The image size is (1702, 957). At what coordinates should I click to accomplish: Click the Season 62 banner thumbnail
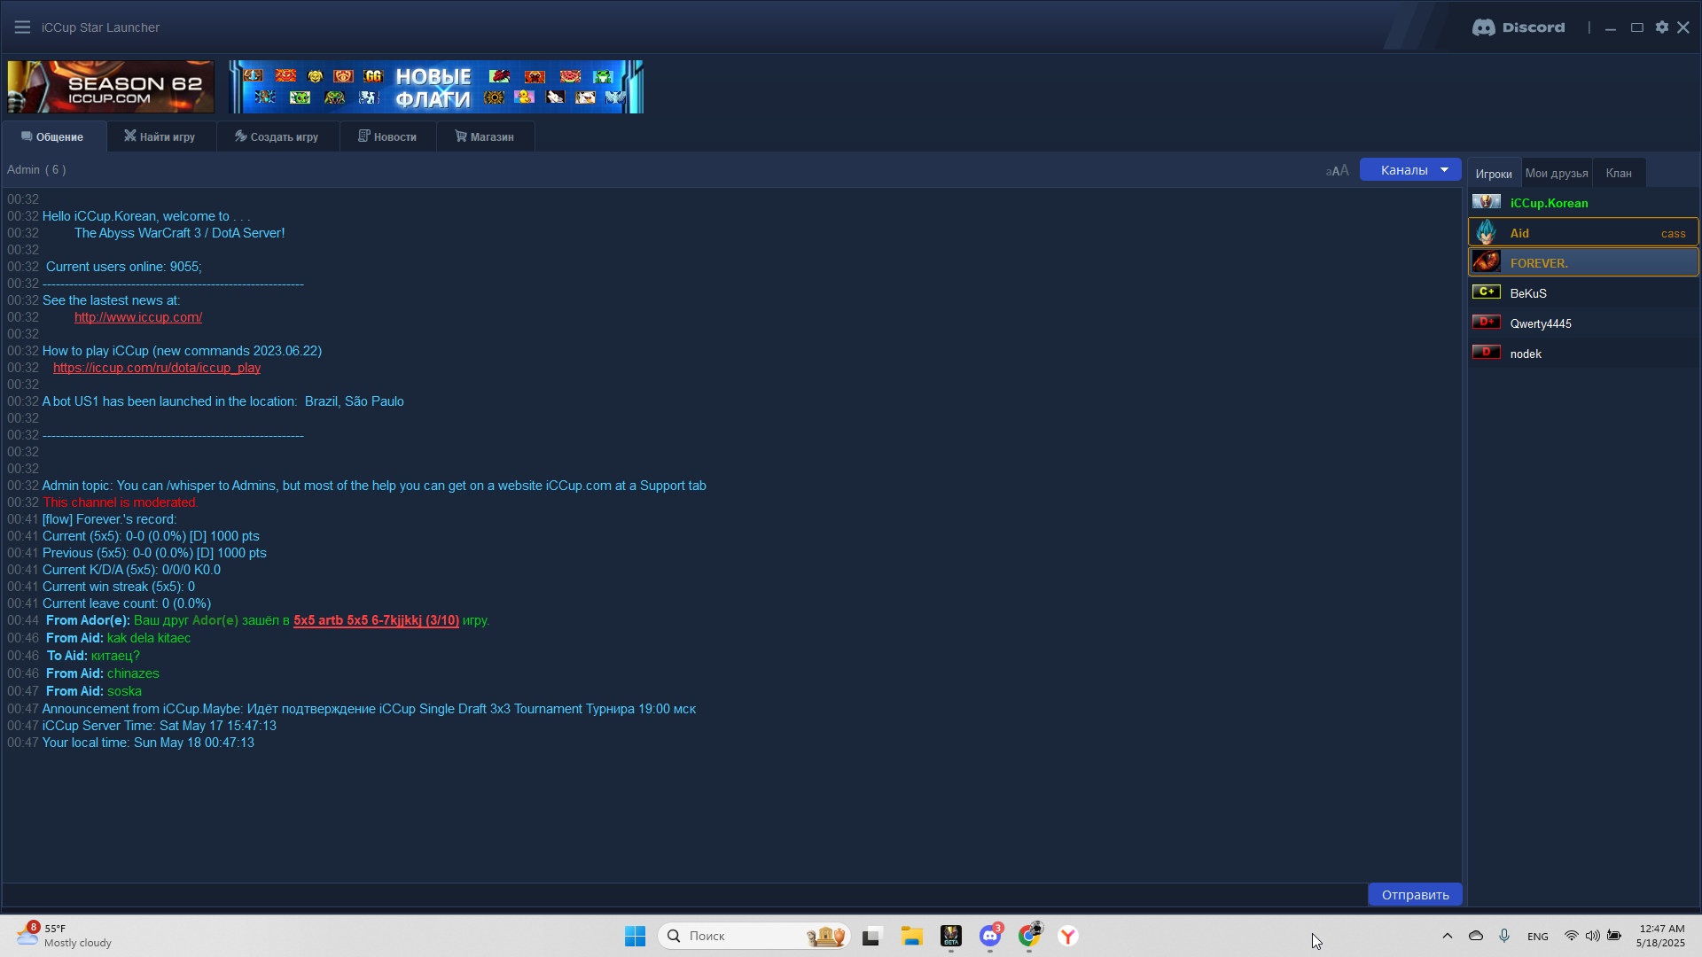click(111, 87)
